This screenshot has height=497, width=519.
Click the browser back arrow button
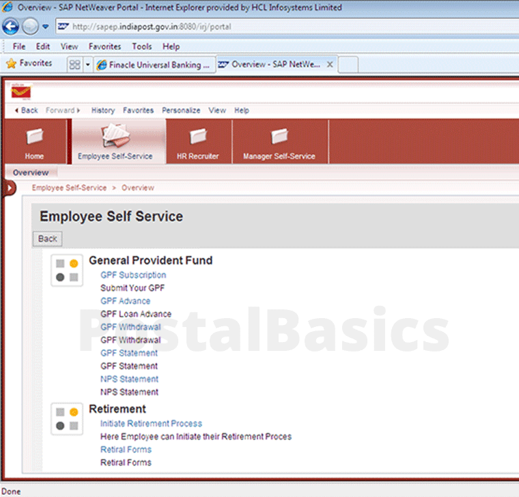(11, 27)
